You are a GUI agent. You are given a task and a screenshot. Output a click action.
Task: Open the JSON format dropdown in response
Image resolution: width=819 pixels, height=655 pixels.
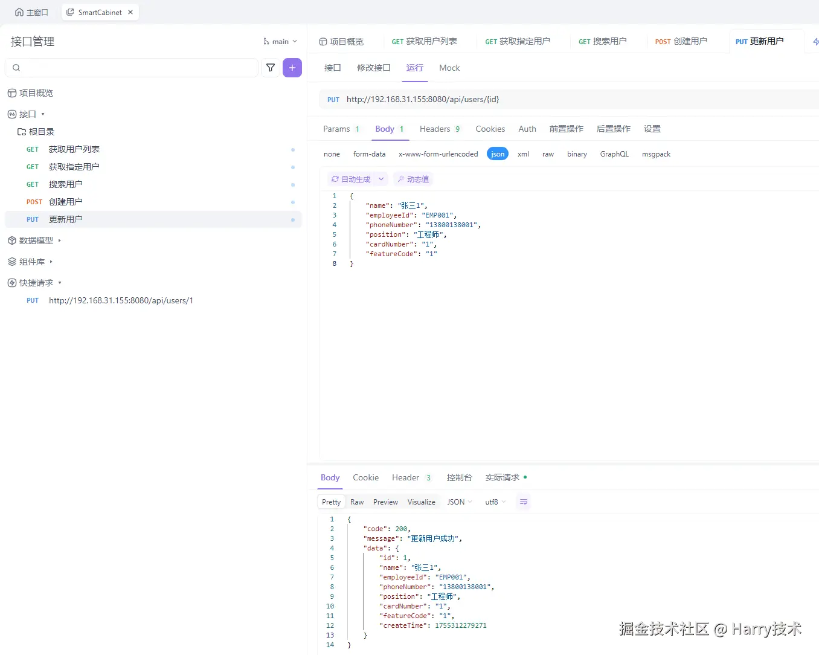[x=460, y=502]
